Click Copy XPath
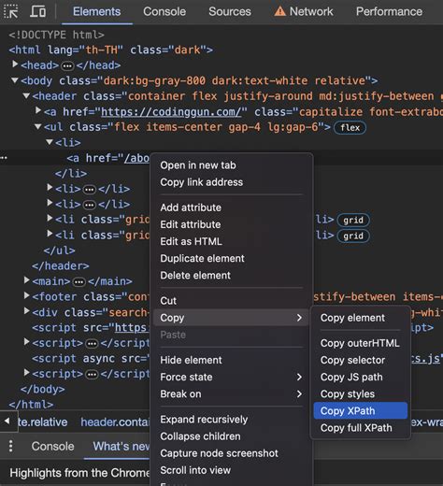 click(361, 410)
